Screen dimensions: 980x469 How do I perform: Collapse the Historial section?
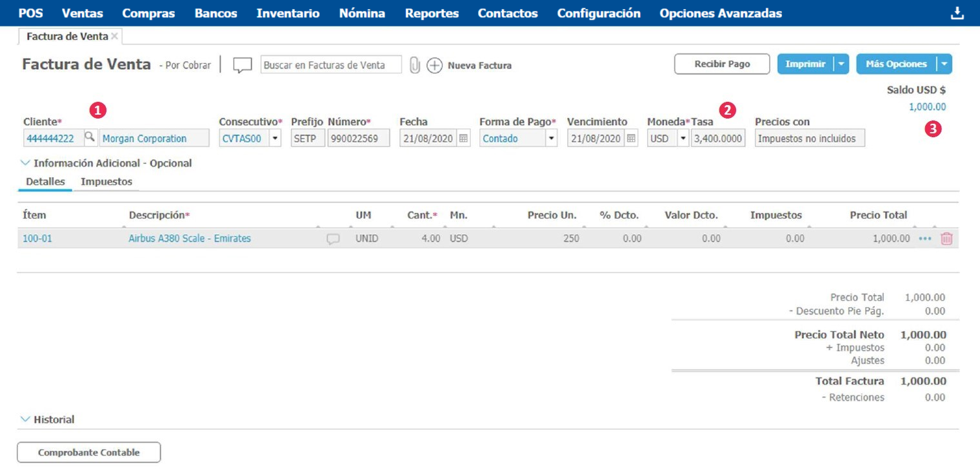click(x=25, y=419)
